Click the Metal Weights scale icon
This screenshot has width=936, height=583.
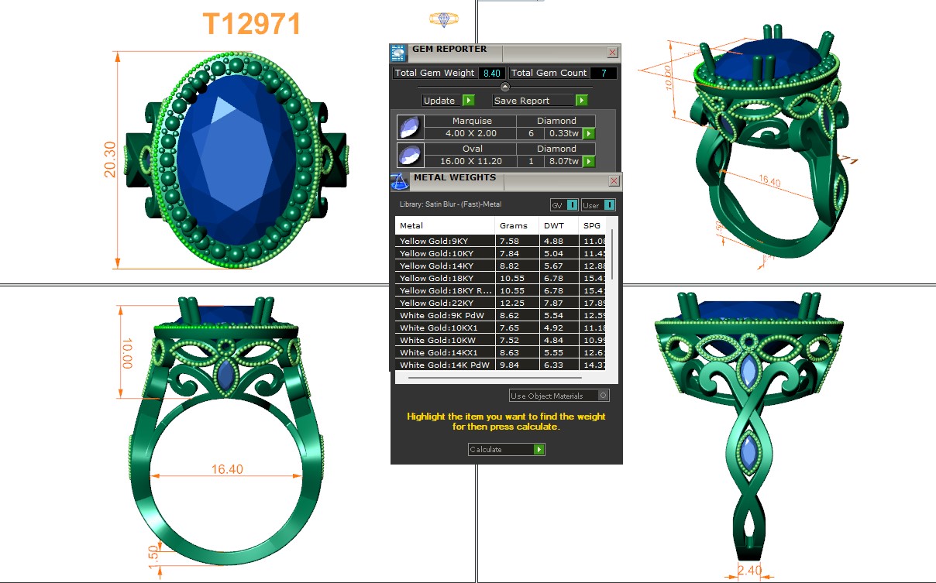(399, 182)
